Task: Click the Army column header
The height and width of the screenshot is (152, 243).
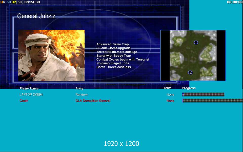Action: pyautogui.click(x=79, y=88)
